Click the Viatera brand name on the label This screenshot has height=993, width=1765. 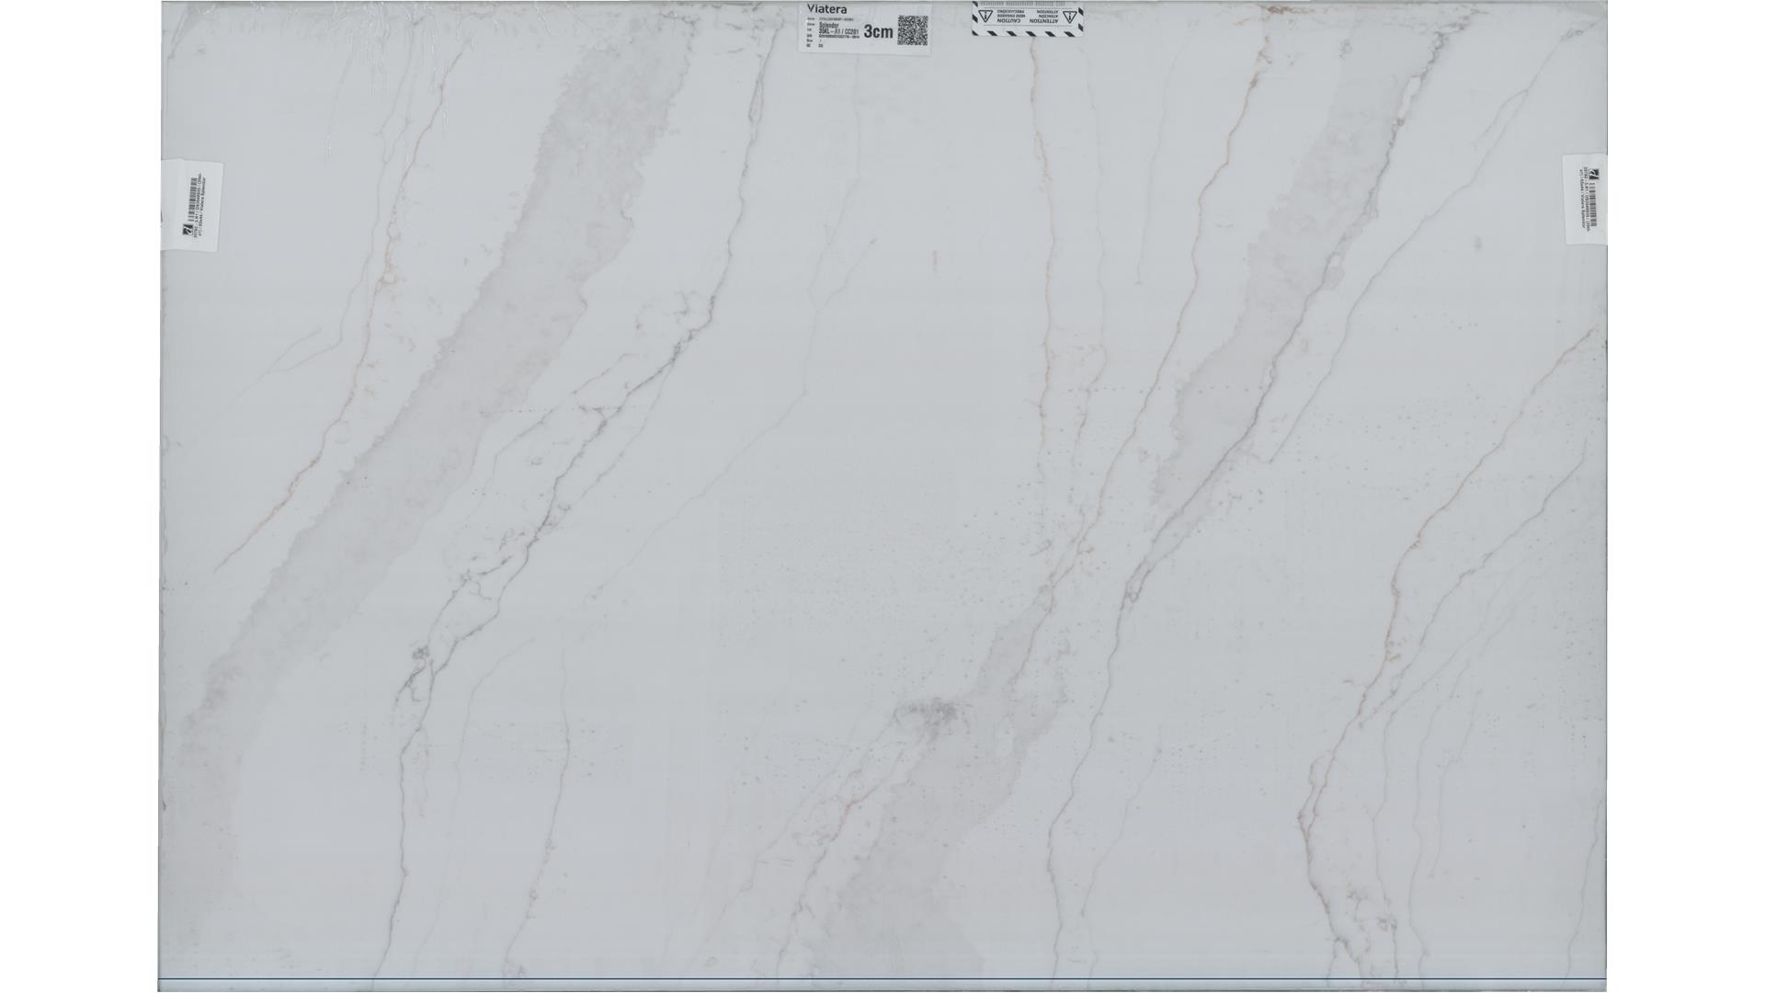pyautogui.click(x=827, y=9)
